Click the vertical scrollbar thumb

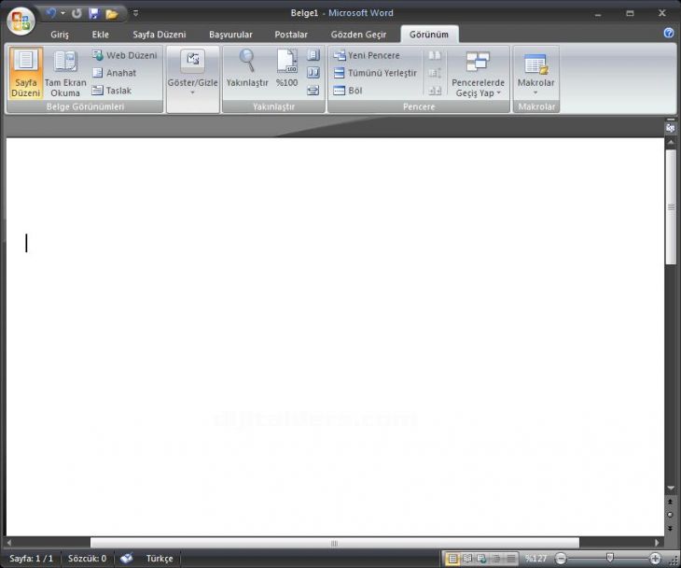[671, 206]
